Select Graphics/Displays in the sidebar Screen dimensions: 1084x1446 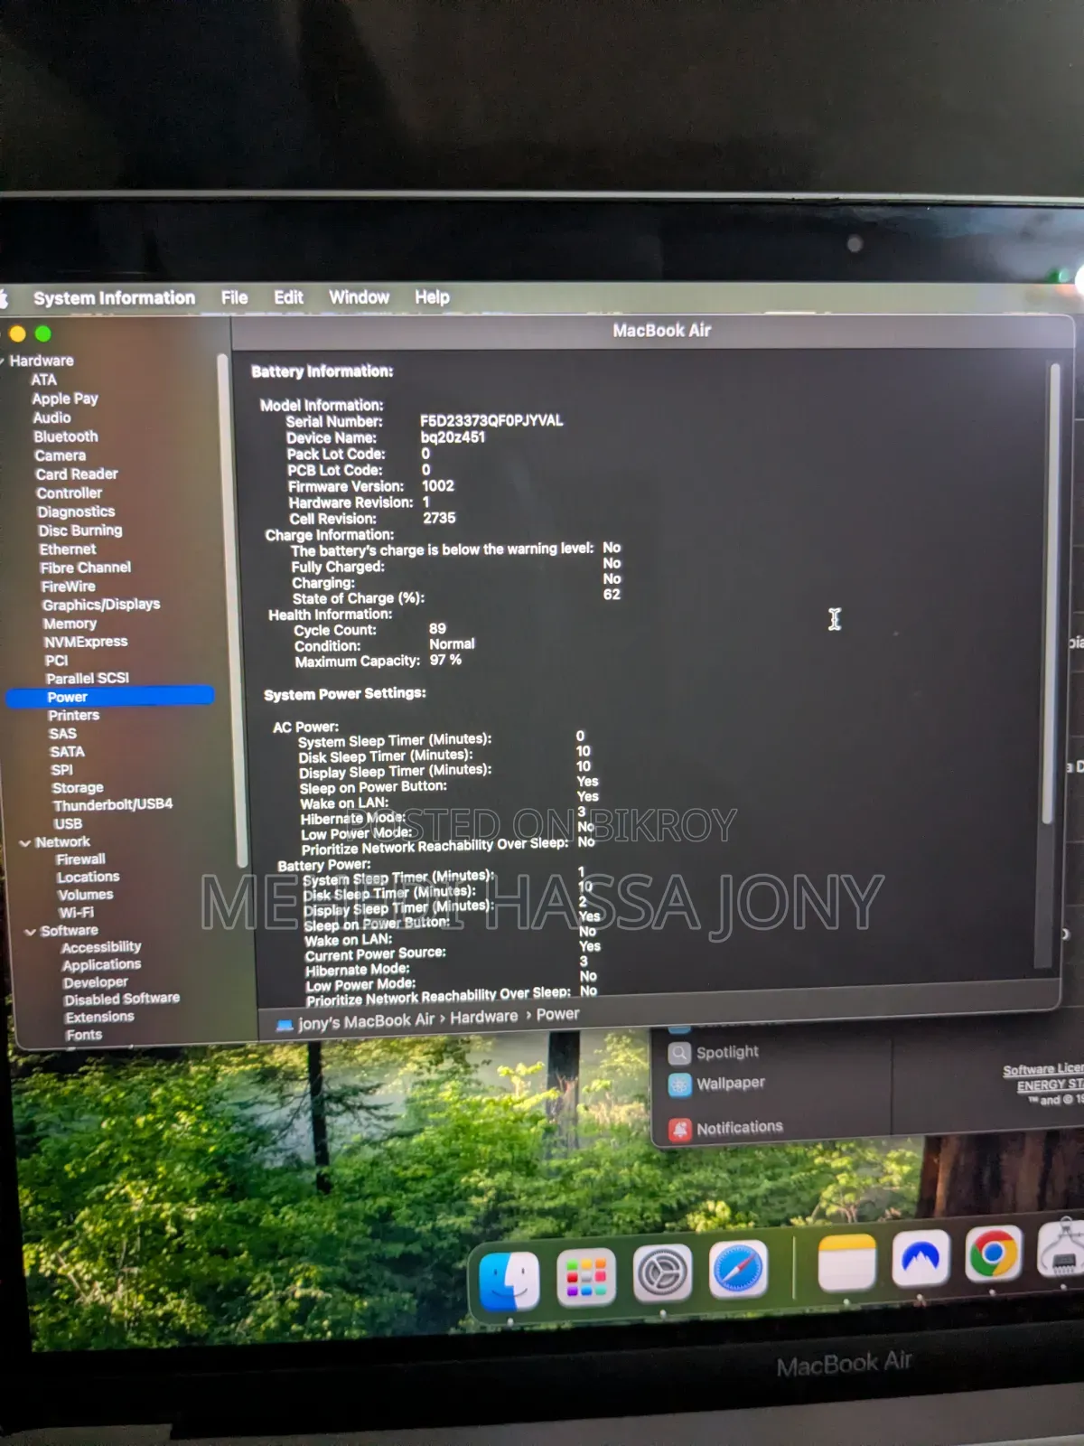[101, 605]
